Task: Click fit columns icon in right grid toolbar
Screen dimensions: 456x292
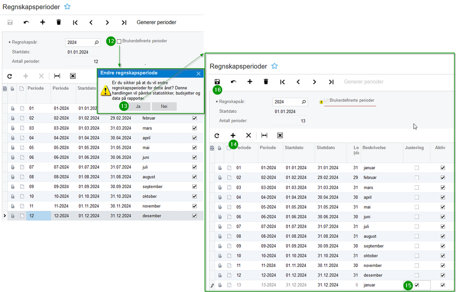Action: (264, 136)
